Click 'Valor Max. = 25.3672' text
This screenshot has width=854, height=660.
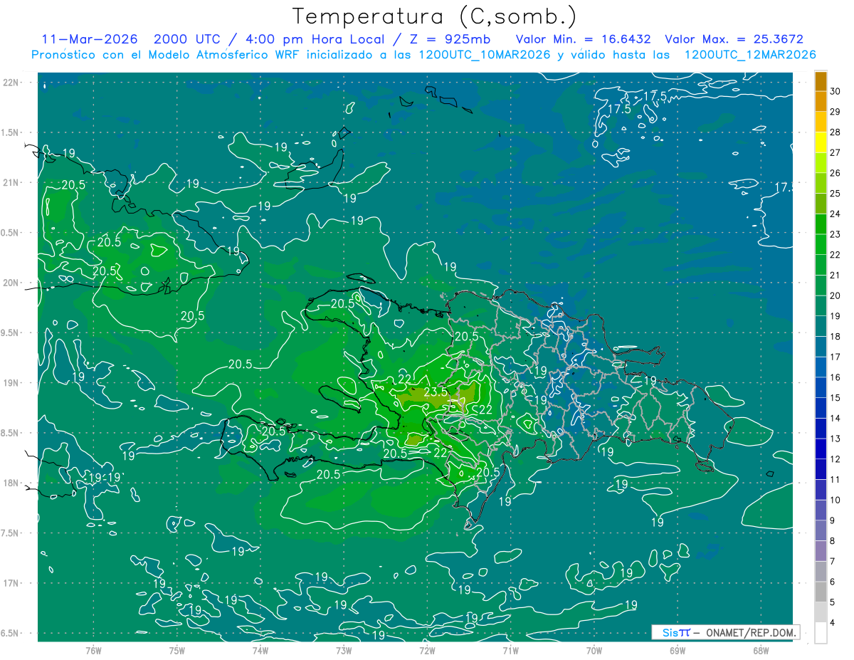[x=734, y=39]
